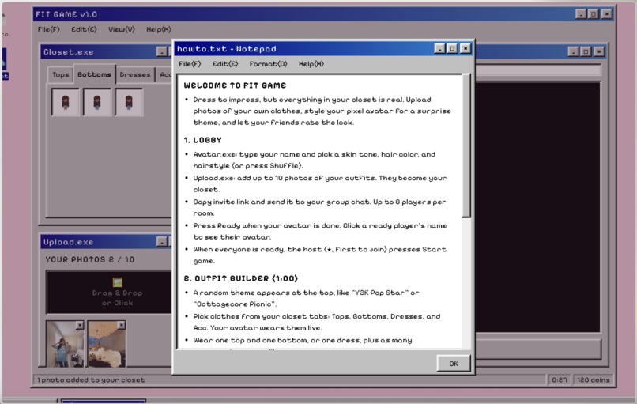Open Help(H) menu in howto.txt Notepad
The height and width of the screenshot is (404, 637).
coord(311,64)
